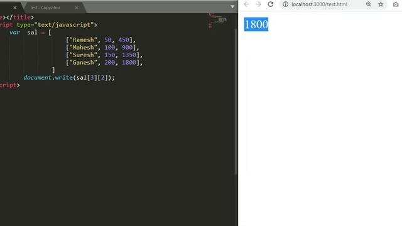The height and width of the screenshot is (226, 402).
Task: Click the zoom magnifier icon in address bar
Action: point(369,4)
